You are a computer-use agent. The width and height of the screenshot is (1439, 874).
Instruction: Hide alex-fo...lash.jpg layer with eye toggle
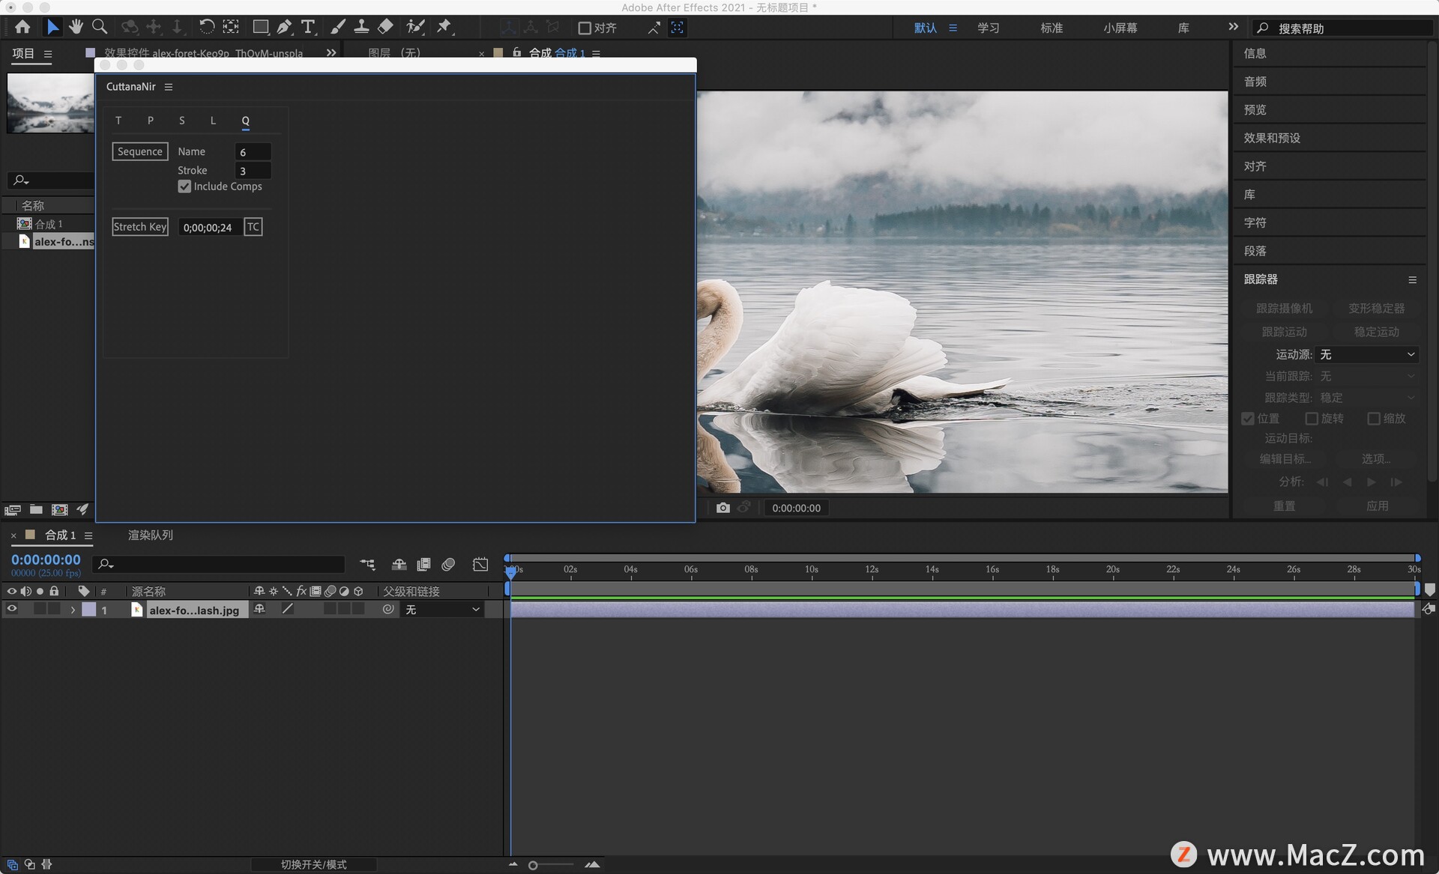coord(11,610)
